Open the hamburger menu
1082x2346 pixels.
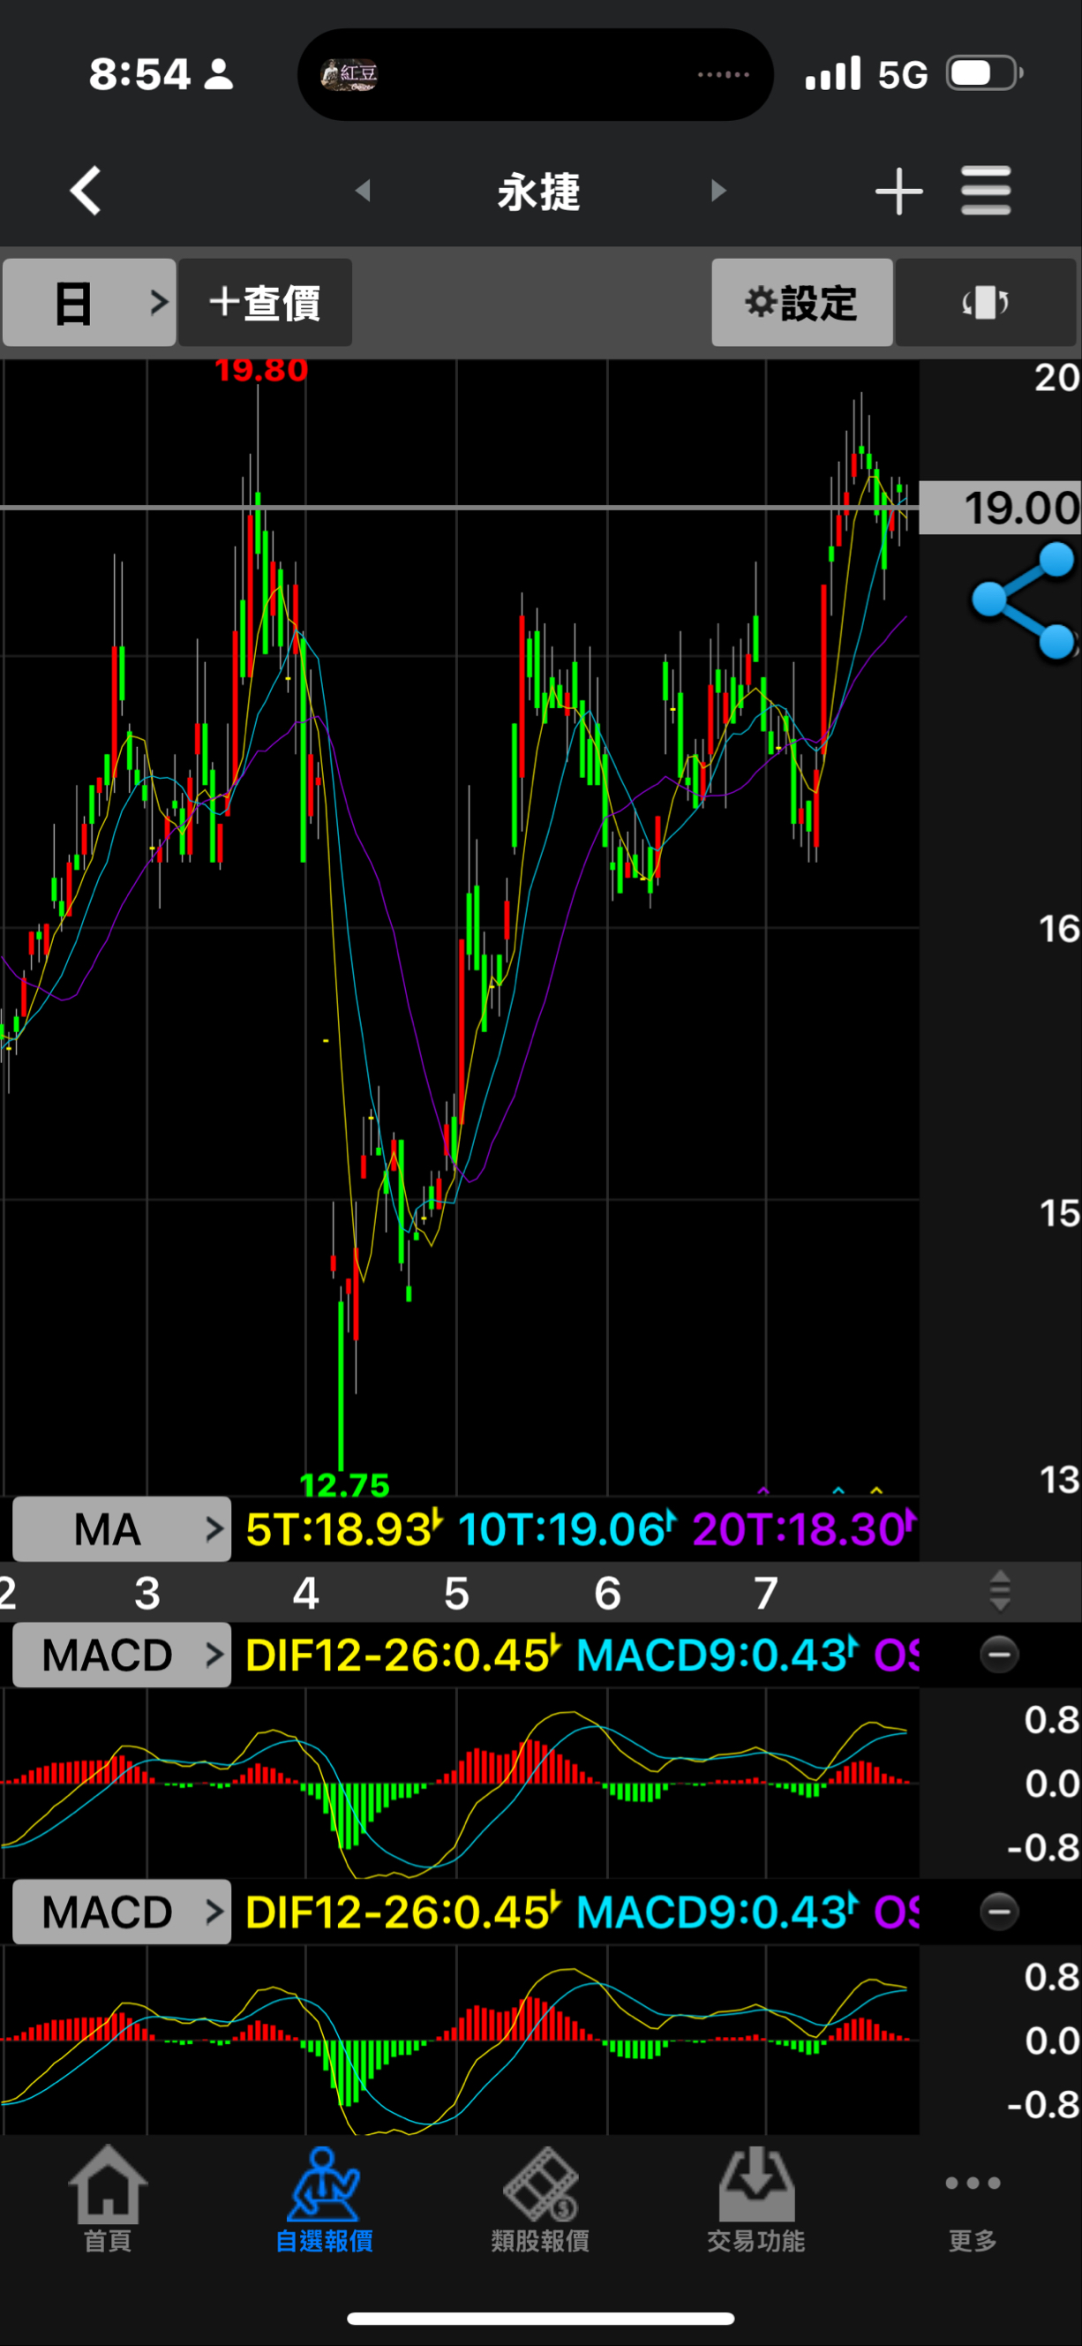[986, 192]
